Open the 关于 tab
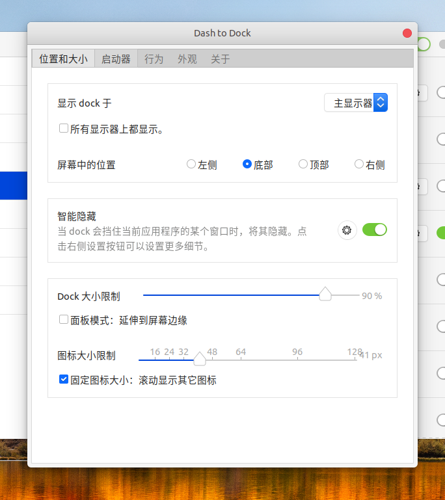The width and height of the screenshot is (445, 500). [x=221, y=59]
